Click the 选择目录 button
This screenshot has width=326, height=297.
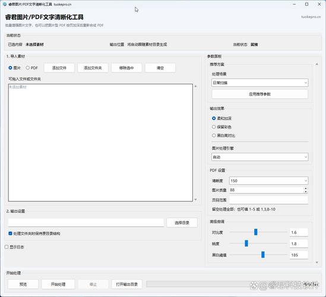pyautogui.click(x=182, y=223)
